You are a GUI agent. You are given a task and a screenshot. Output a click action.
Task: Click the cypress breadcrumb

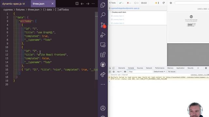point(8,9)
